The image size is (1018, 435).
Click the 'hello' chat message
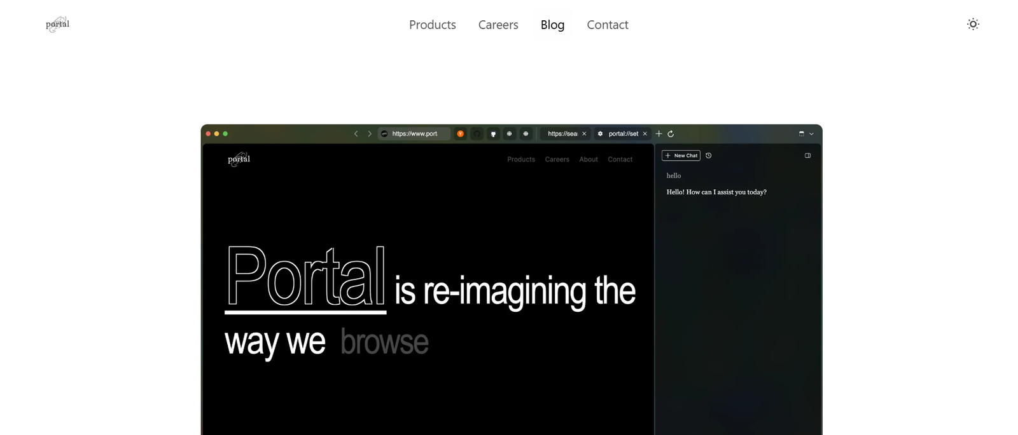674,176
